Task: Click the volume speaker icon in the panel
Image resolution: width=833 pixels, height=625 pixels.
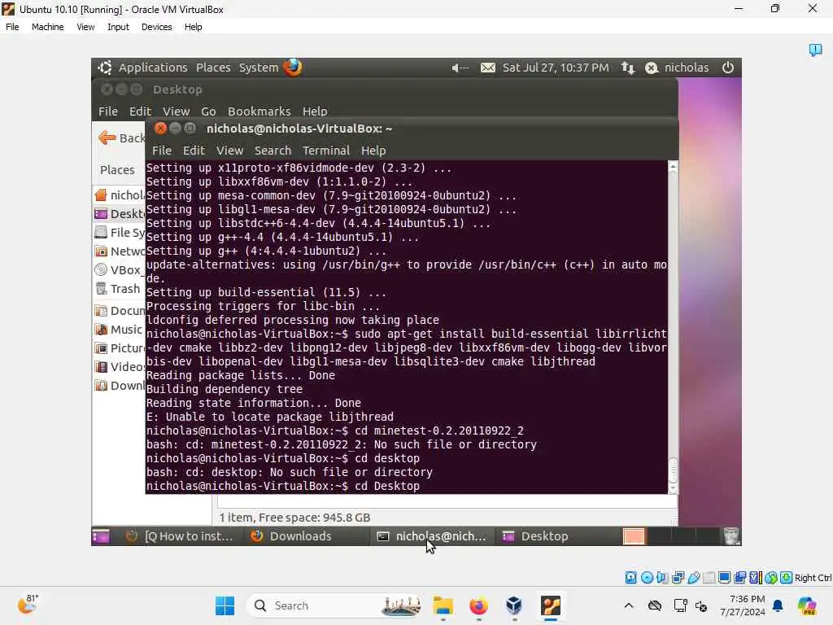Action: coord(459,68)
